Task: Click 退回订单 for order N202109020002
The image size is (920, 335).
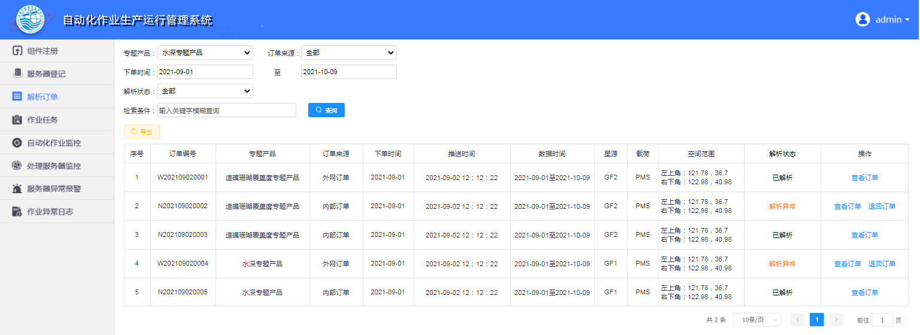Action: 882,206
